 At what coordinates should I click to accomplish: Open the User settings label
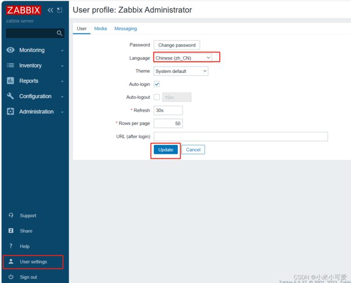pos(33,261)
